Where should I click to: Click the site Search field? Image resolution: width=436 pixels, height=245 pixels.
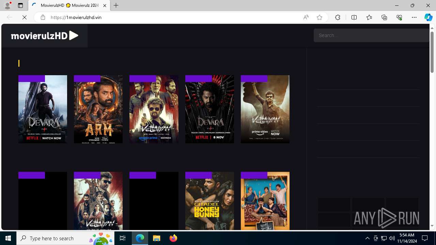click(x=371, y=35)
